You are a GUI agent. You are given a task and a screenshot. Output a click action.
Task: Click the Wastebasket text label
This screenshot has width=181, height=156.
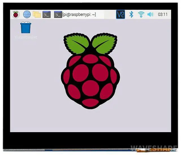coord(26,37)
